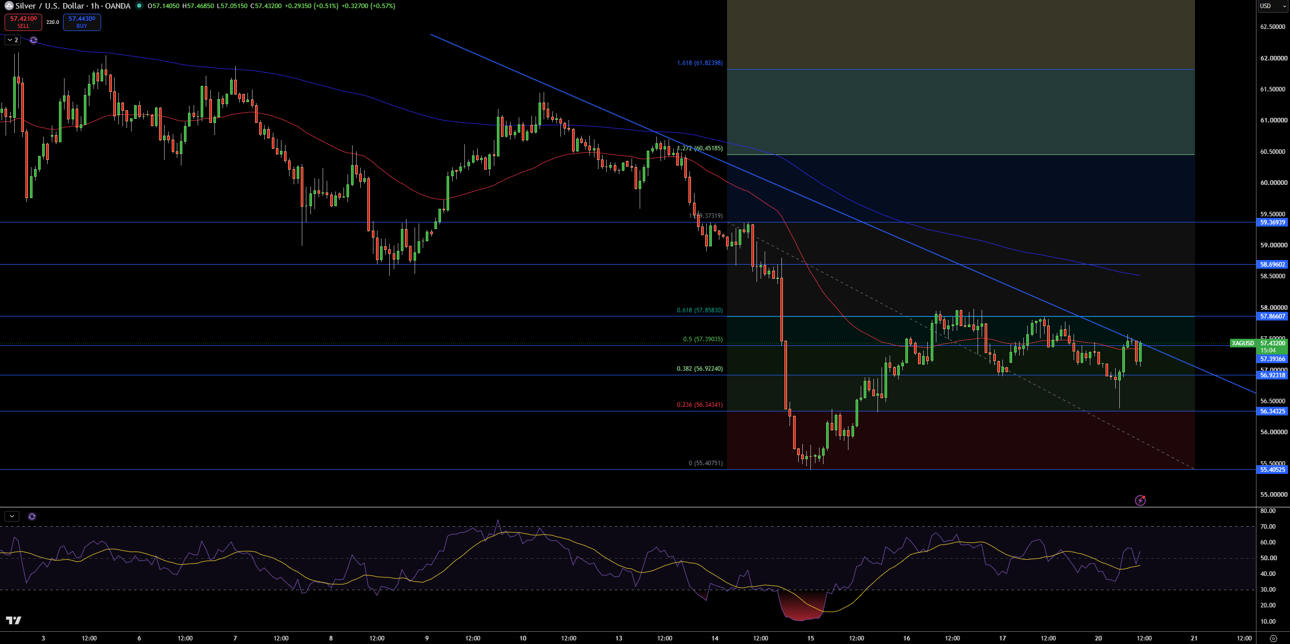1290x644 pixels.
Task: Click the 70.00 level on RSI scale
Action: click(x=1268, y=527)
